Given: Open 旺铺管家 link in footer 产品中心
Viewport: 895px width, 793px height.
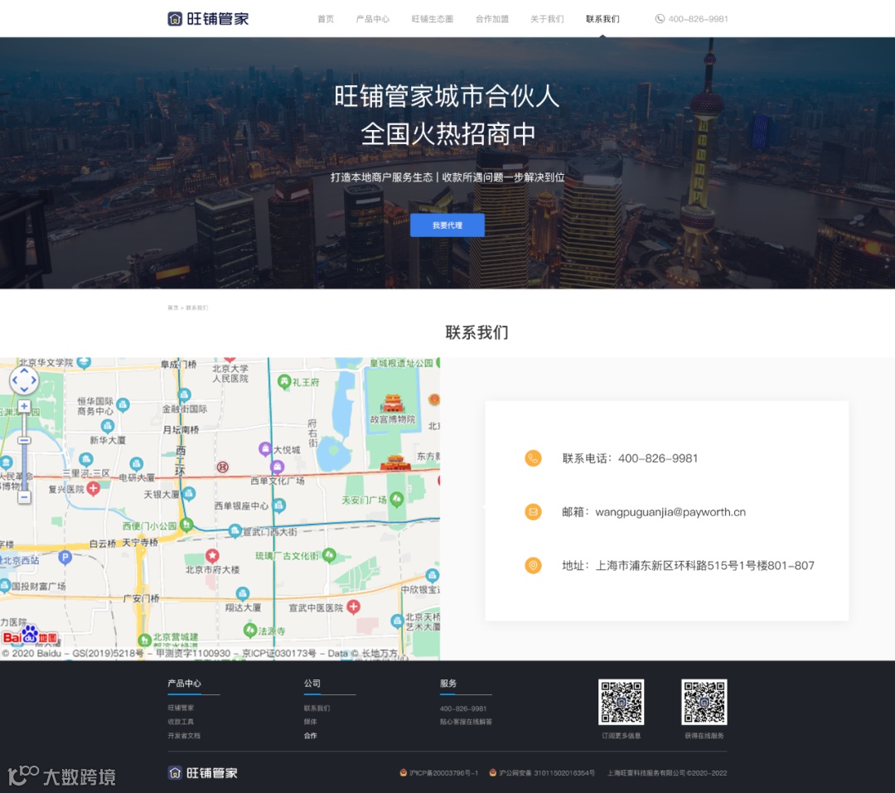Looking at the screenshot, I should point(181,708).
